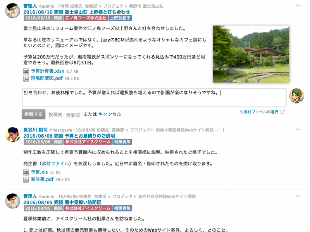
Task: Download 現場配置図.pdf file
Action: [46, 78]
